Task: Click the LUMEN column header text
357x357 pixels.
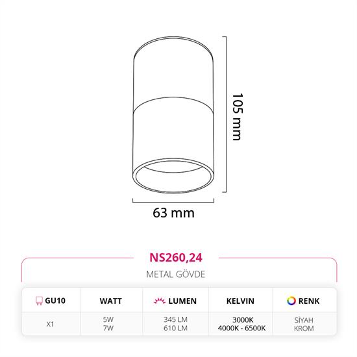Action: tap(182, 301)
